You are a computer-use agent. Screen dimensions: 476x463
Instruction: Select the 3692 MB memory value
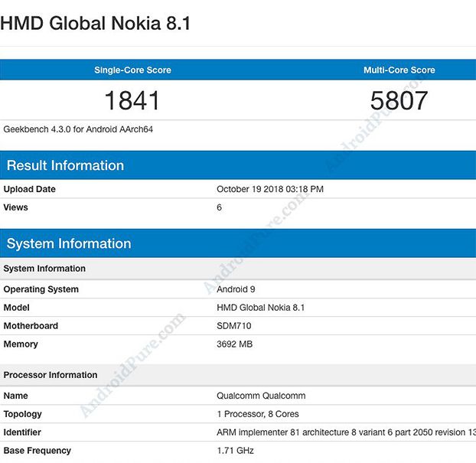pyautogui.click(x=234, y=344)
